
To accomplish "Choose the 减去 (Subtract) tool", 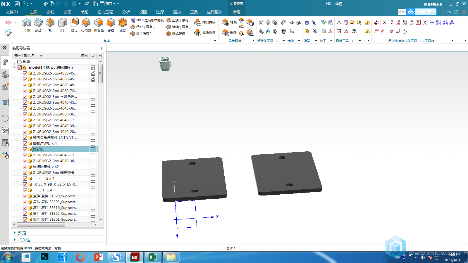I will (74, 25).
